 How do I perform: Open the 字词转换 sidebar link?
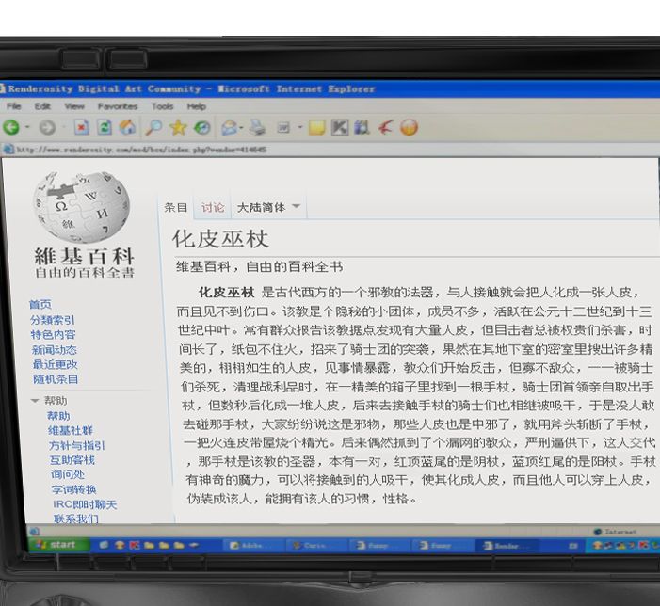pyautogui.click(x=73, y=489)
